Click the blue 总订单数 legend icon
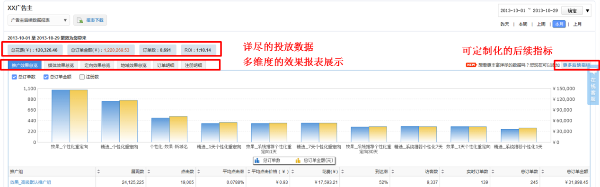Viewport: 600px width, 187px height. point(258,160)
